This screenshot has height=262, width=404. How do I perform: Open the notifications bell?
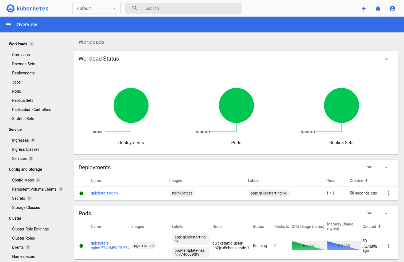click(378, 8)
